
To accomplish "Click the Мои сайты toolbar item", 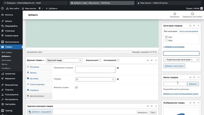I will 13,9.
